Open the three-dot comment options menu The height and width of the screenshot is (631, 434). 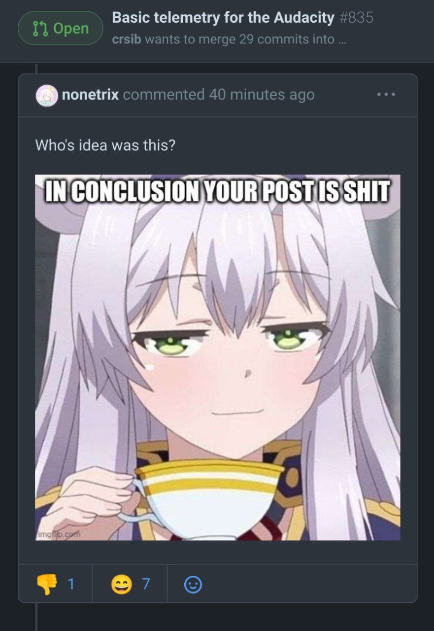386,94
